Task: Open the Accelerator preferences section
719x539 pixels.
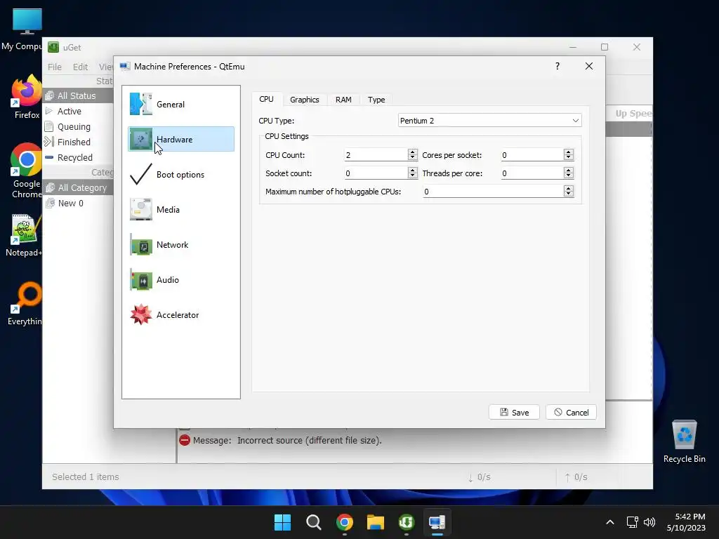Action: [x=180, y=315]
